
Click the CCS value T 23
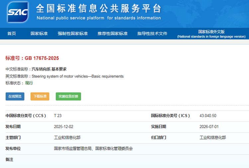click(58, 116)
